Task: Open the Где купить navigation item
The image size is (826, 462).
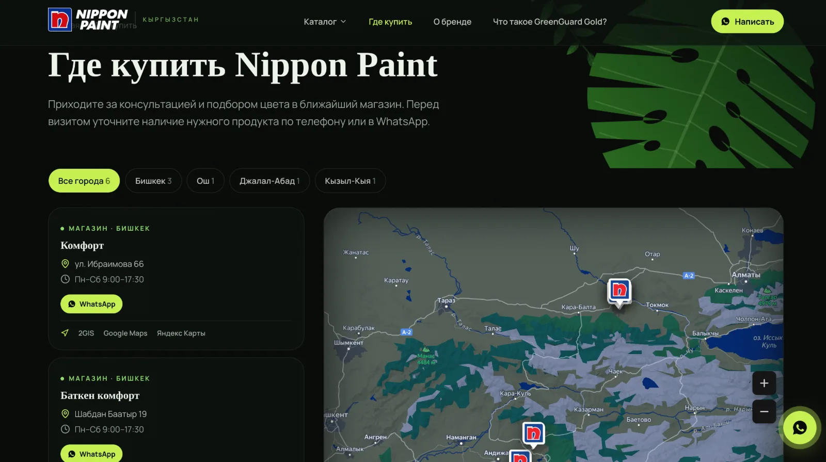Action: [390, 22]
